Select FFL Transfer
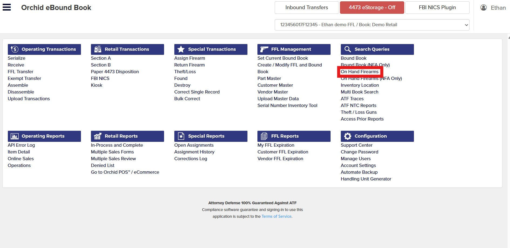Image resolution: width=510 pixels, height=248 pixels. pyautogui.click(x=21, y=72)
